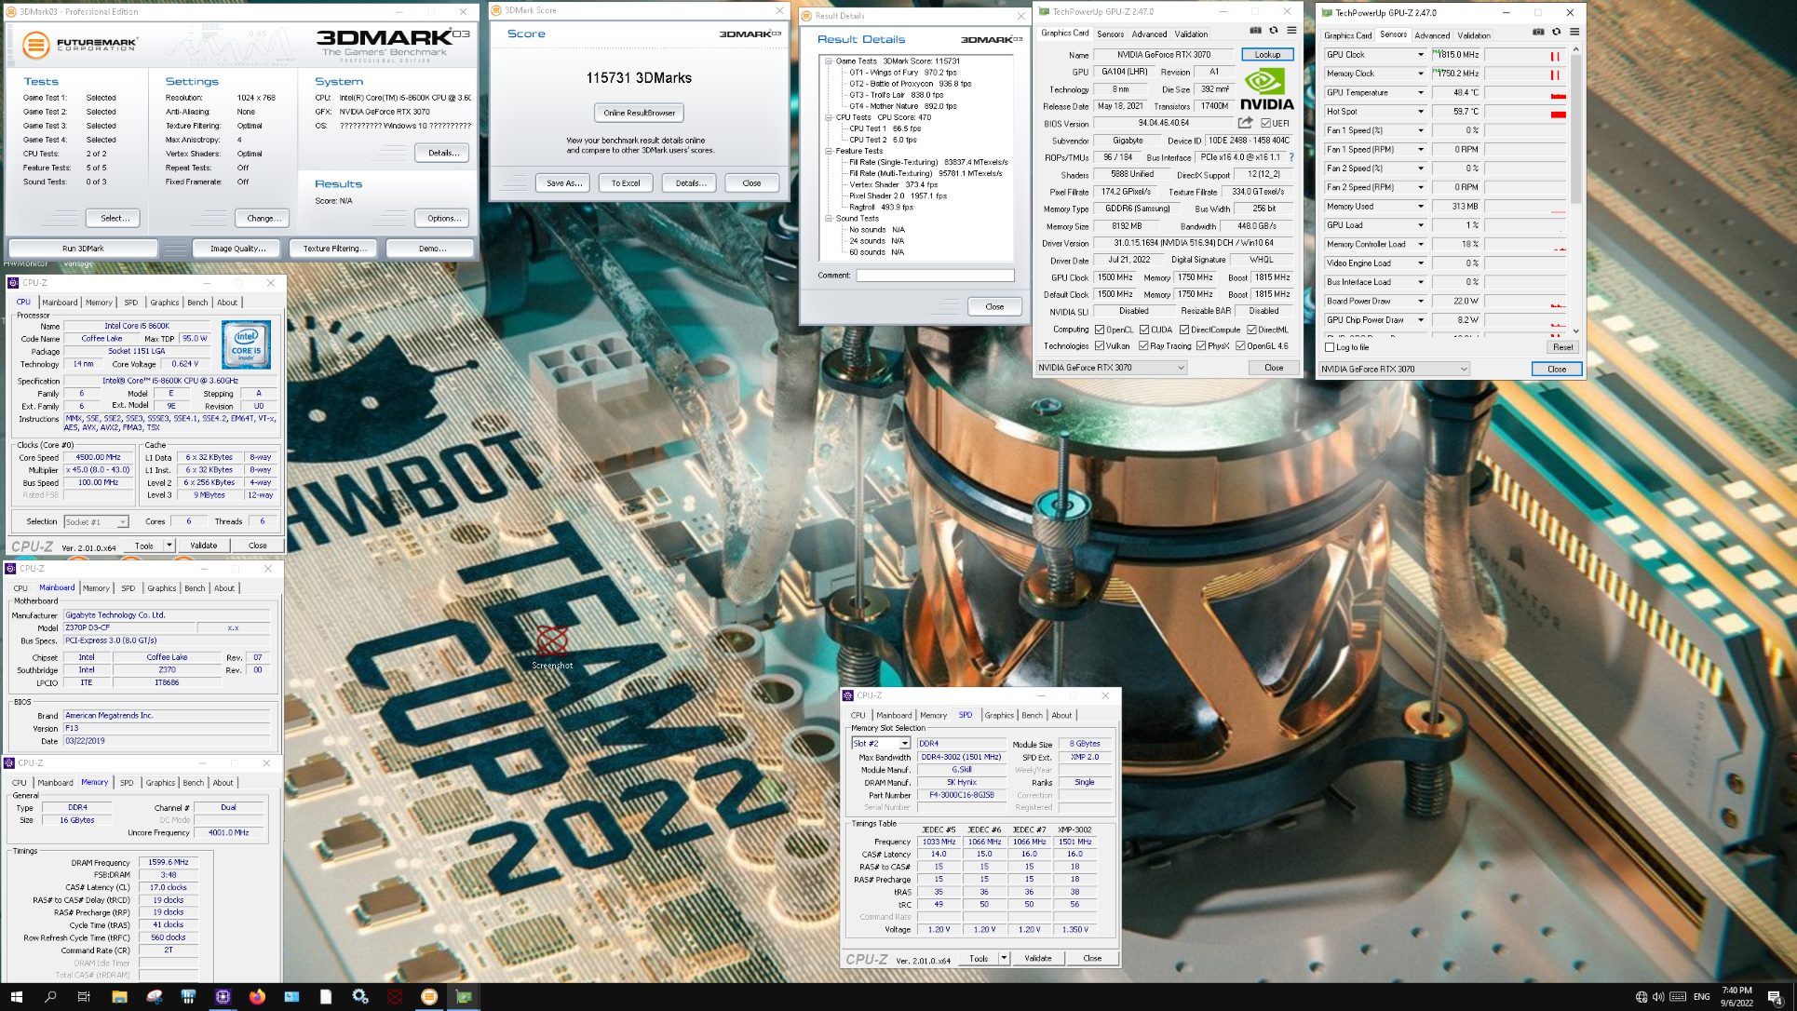Switch to Validation tab in GPU-Z Sensors window
The height and width of the screenshot is (1011, 1797).
coord(1474,35)
